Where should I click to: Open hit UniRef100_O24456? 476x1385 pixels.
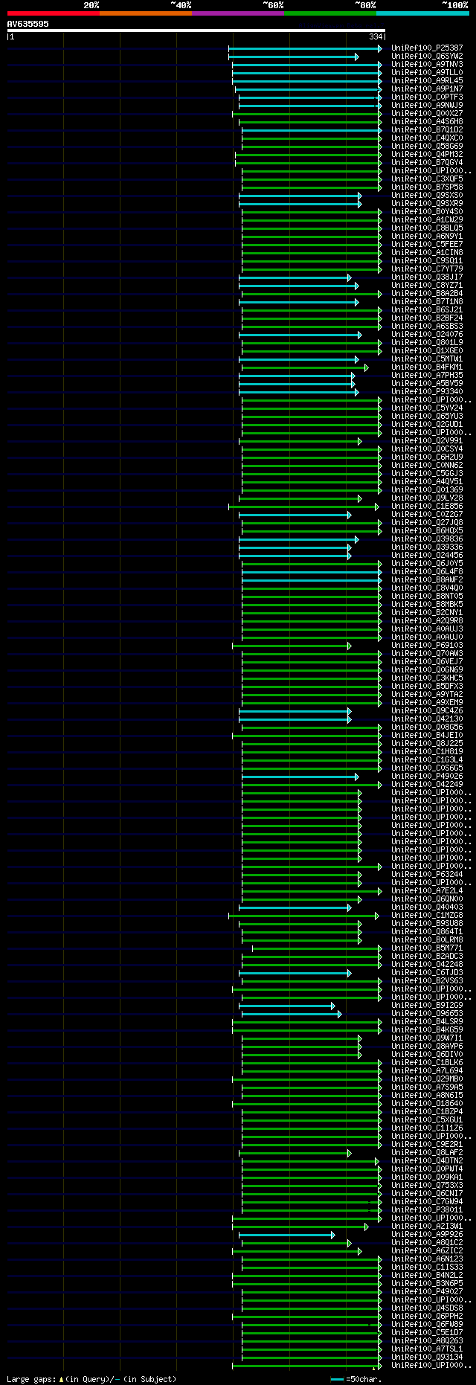click(x=427, y=556)
